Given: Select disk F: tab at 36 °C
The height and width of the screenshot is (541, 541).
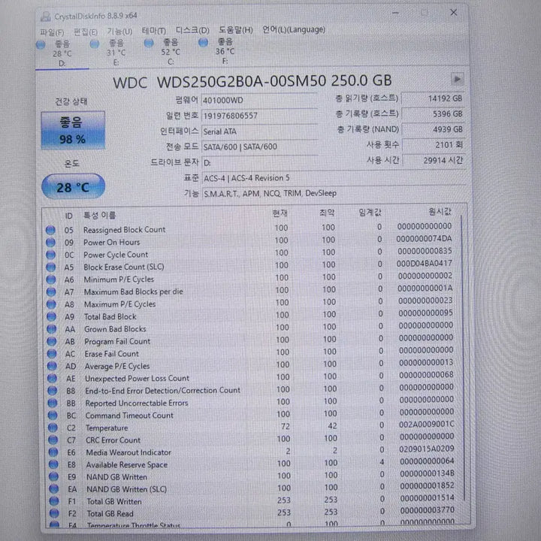Looking at the screenshot, I should tap(225, 51).
